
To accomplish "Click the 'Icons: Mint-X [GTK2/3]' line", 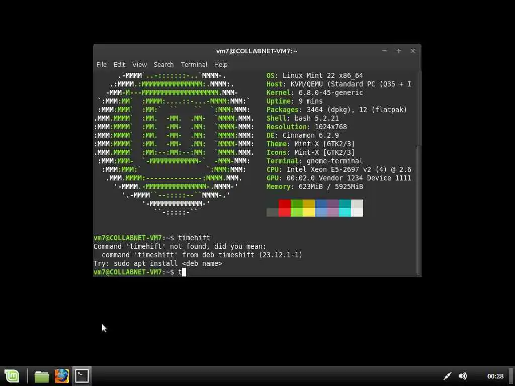I will coord(310,152).
